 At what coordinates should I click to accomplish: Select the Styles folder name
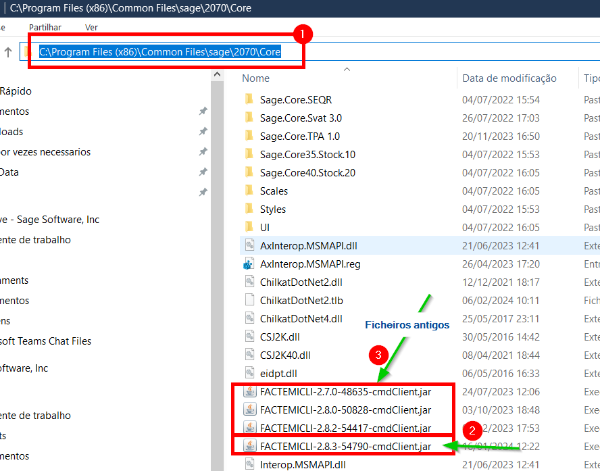coord(273,209)
